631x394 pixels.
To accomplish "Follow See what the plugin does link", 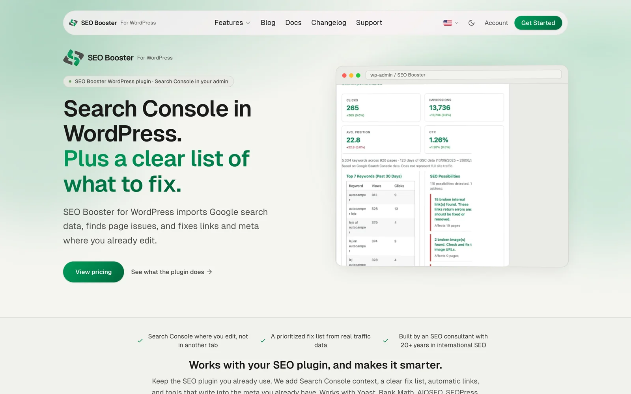I will click(172, 272).
